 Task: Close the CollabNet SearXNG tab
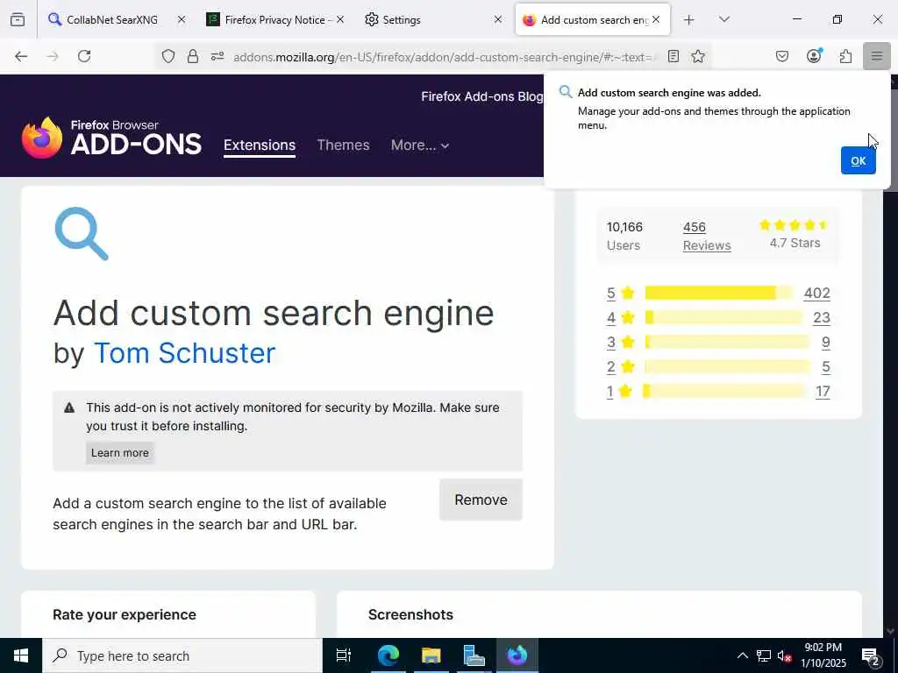182,19
